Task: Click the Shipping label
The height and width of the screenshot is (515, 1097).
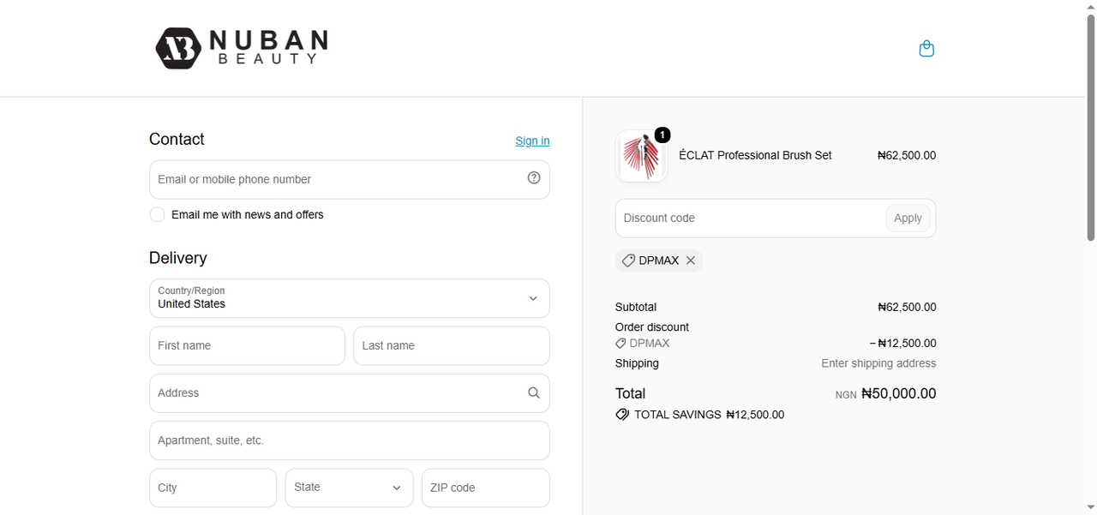Action: point(637,363)
